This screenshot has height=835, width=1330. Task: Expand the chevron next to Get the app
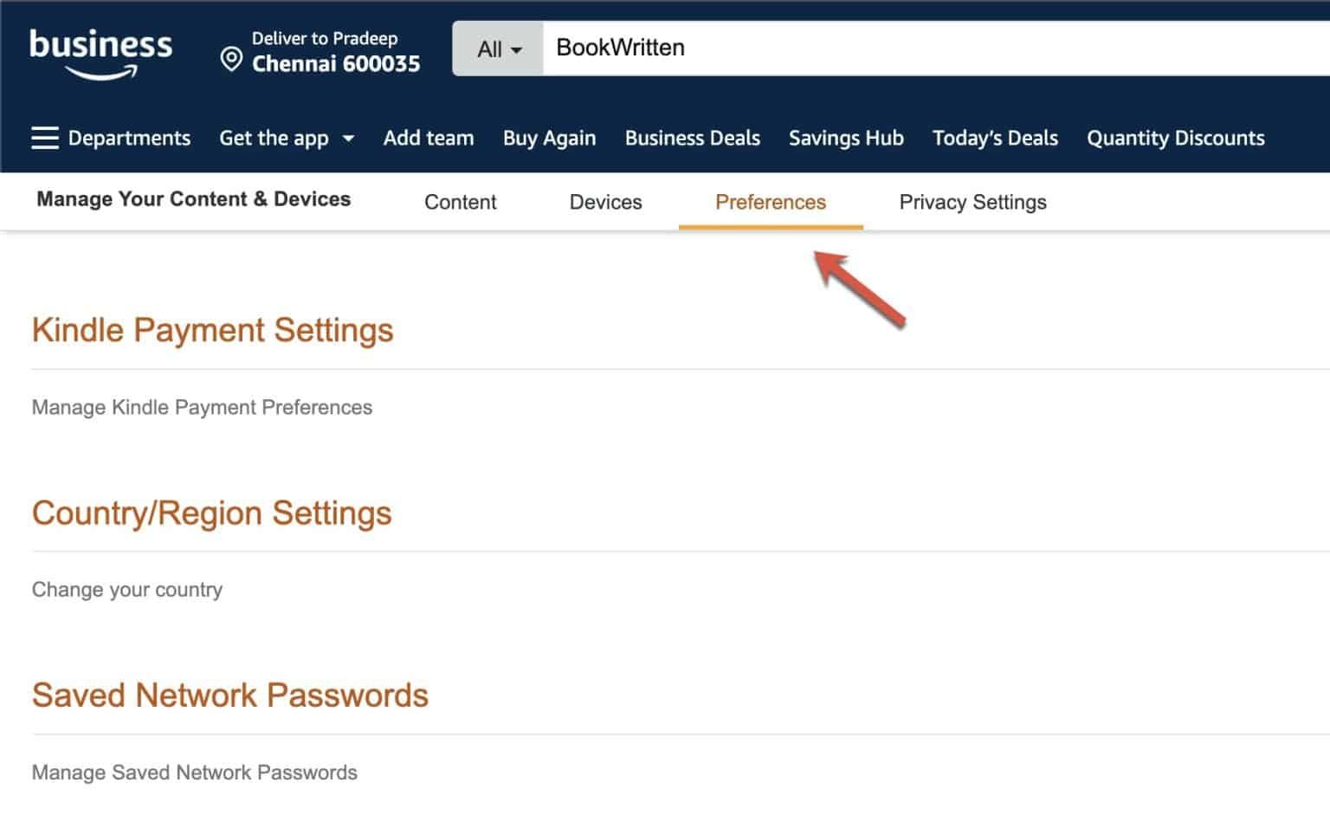349,139
